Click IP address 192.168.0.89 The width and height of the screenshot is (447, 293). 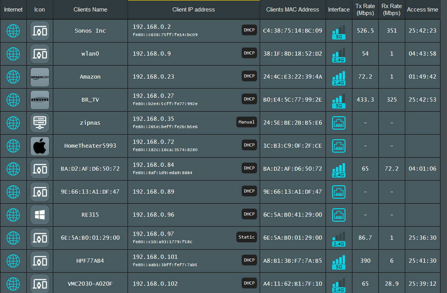coord(153,192)
